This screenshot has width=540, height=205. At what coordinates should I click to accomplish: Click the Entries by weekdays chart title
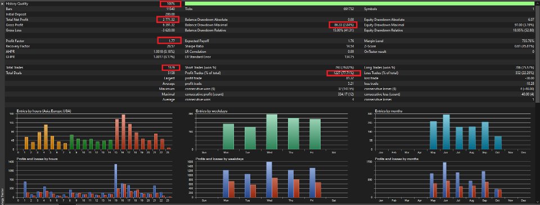[211, 111]
